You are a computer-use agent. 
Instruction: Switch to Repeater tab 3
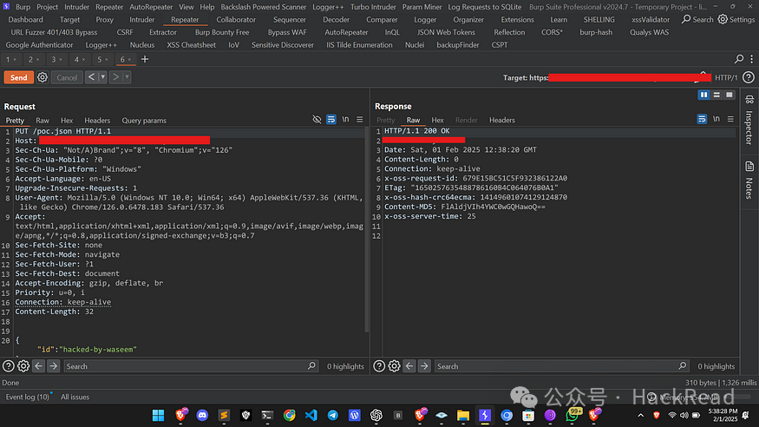coord(53,60)
